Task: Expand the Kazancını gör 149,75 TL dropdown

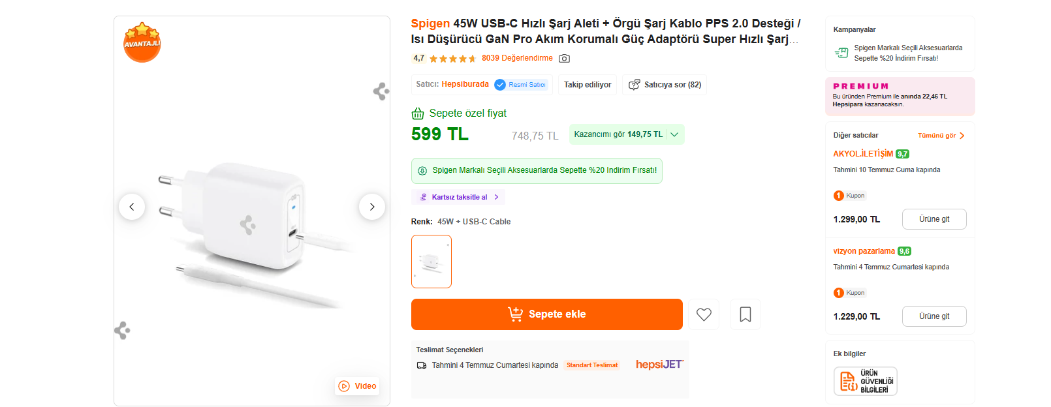Action: (x=627, y=134)
